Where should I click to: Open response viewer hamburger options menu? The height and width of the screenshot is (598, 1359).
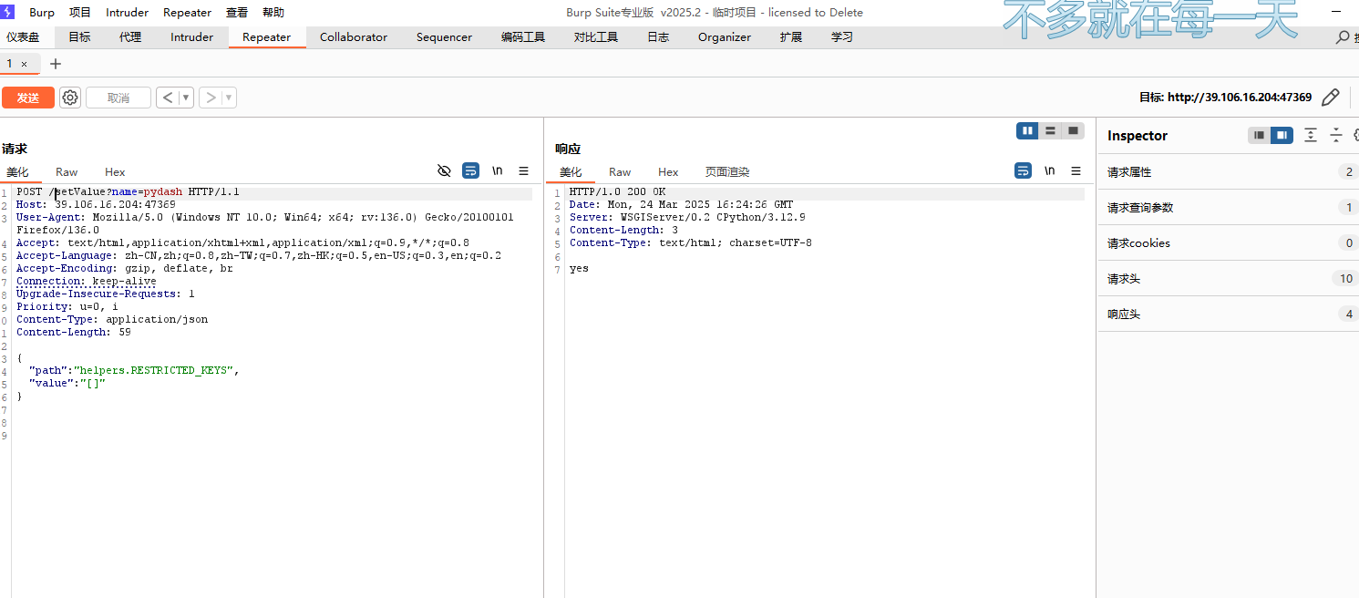pos(1076,170)
